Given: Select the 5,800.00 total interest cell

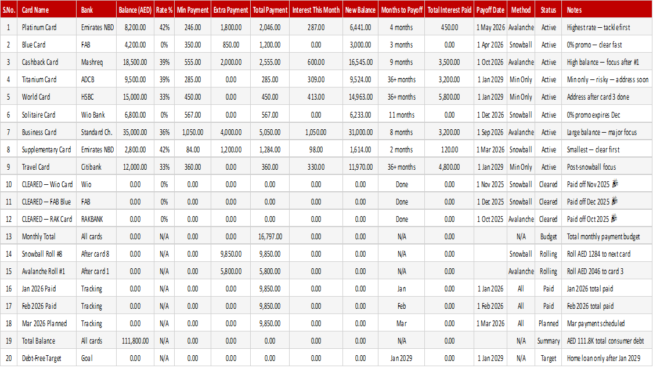Looking at the screenshot, I should (x=449, y=97).
